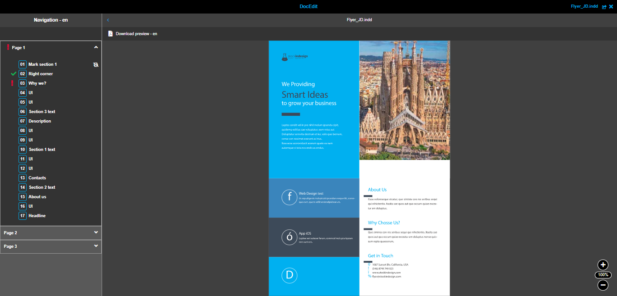Image resolution: width=617 pixels, height=296 pixels.
Task: Click the sync-off icon on Mark section 1
Action: pos(96,64)
